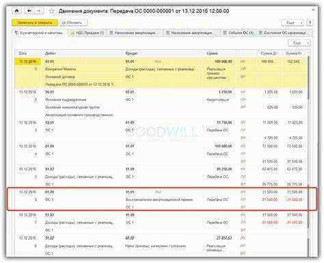Select Реализация прочего имущества description
The width and height of the screenshot is (324, 263).
[217, 73]
